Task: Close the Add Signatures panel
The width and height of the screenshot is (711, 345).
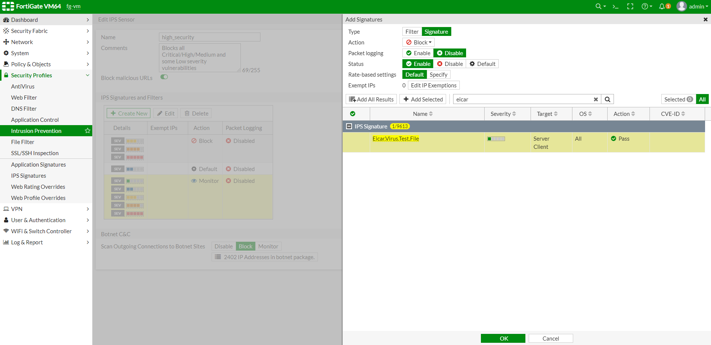Action: pos(705,19)
